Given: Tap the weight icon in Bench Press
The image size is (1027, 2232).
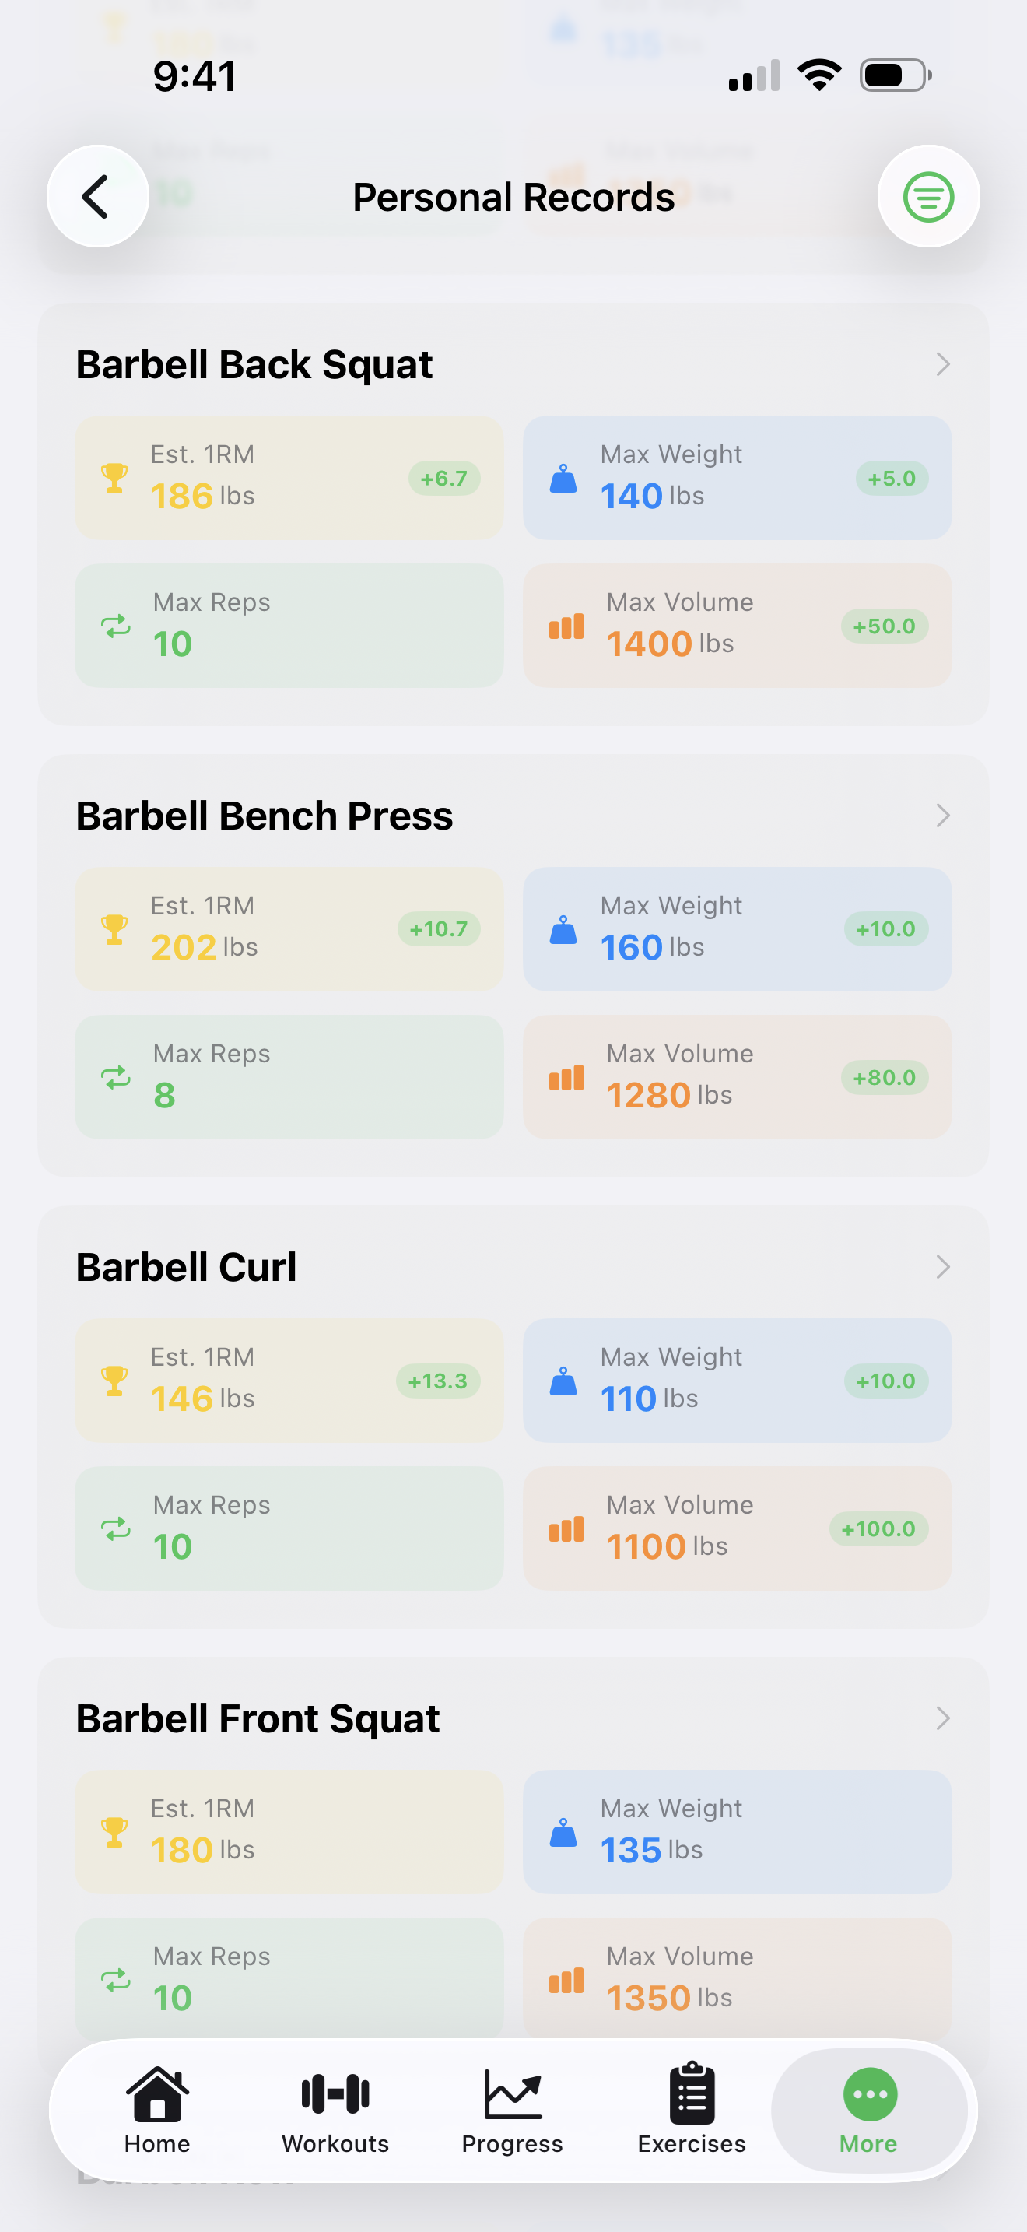Looking at the screenshot, I should (x=563, y=929).
